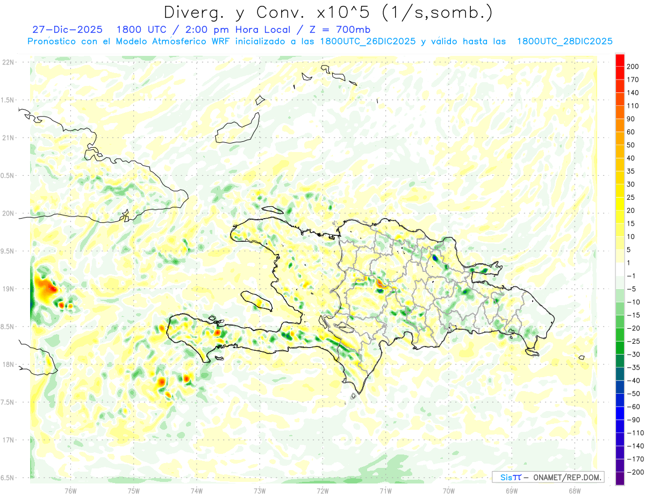Viewport: 645px width, 498px height.
Task: Click the "1800UTC_28DIC2025" valid-until time
Action: click(x=565, y=41)
